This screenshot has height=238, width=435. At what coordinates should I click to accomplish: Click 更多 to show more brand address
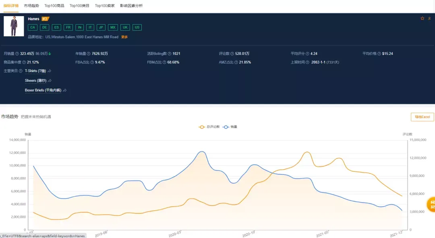tap(124, 37)
